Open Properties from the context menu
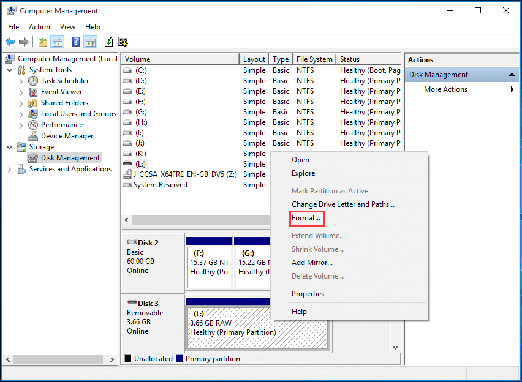Image resolution: width=522 pixels, height=382 pixels. click(308, 294)
